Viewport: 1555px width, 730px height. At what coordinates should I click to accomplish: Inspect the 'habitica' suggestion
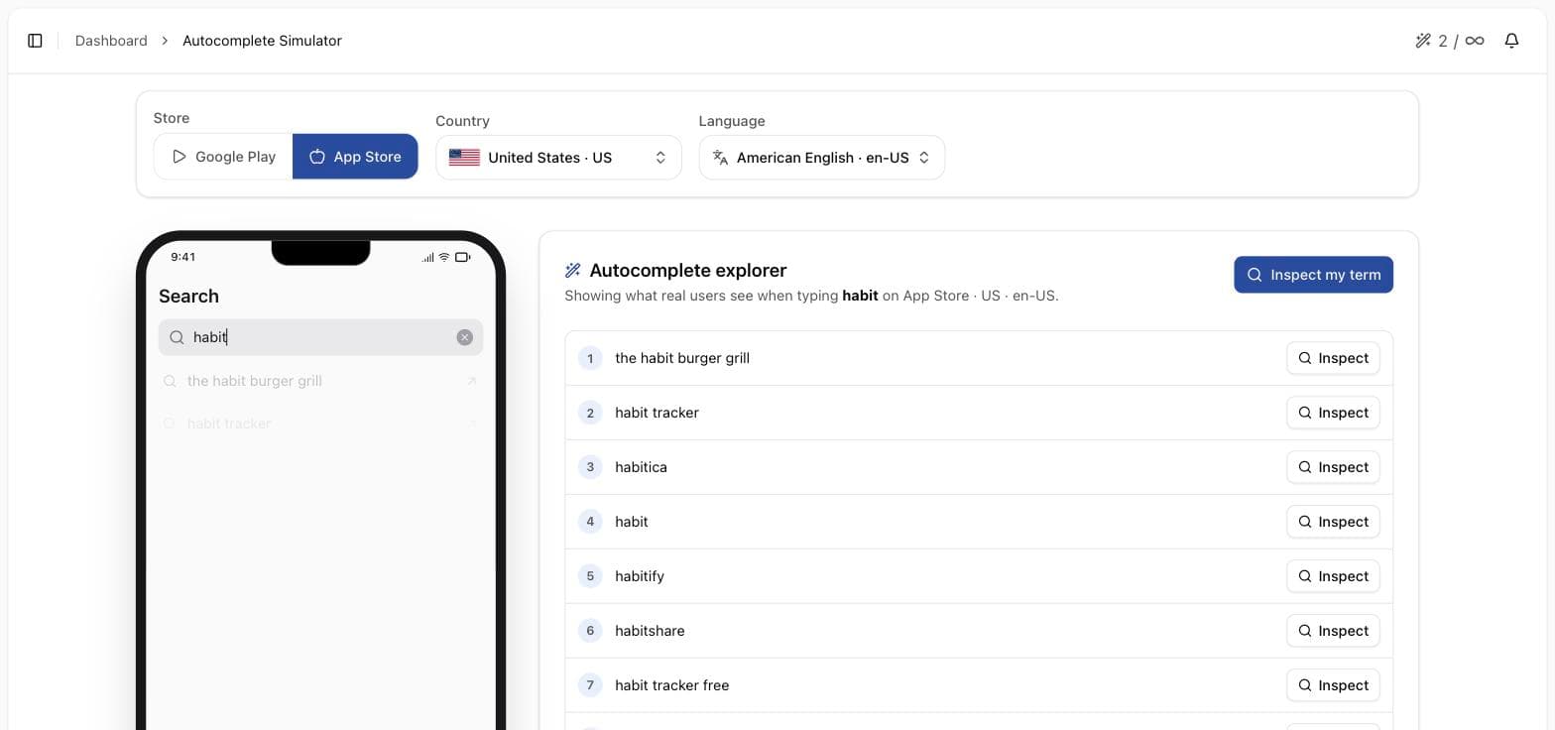tap(1333, 467)
